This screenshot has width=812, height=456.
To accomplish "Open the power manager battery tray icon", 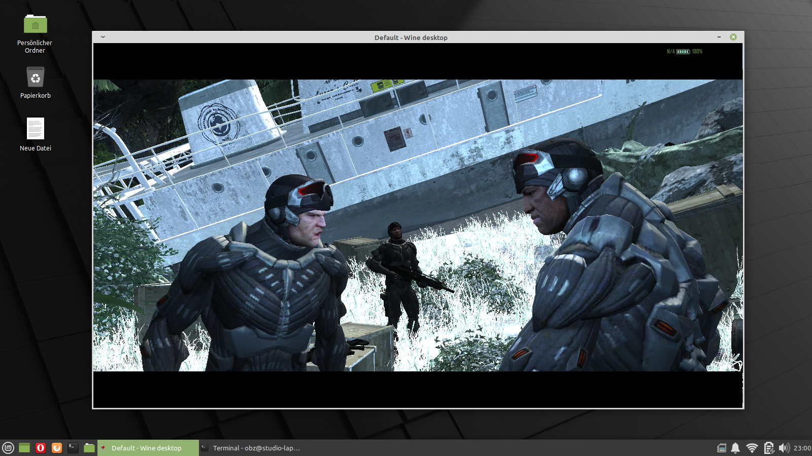I will click(x=769, y=448).
